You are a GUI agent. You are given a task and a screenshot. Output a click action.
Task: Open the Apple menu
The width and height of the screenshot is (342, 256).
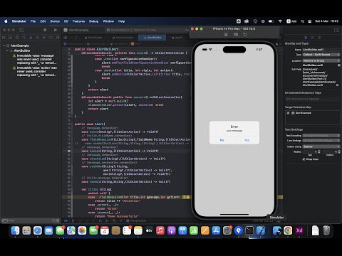(x=6, y=21)
